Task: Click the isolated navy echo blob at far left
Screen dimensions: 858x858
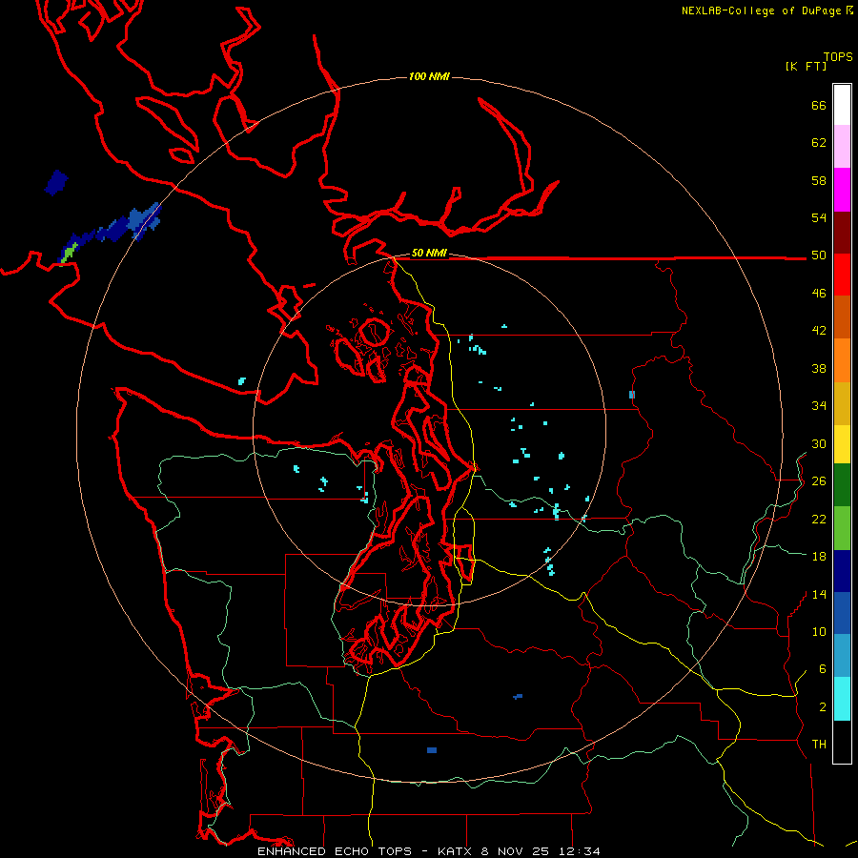Action: pyautogui.click(x=56, y=182)
